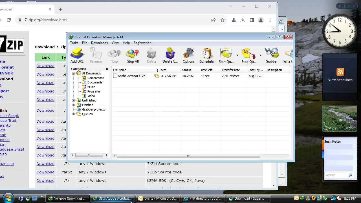The image size is (361, 203).
Task: Click the Add URL toolbar icon
Action: point(77,56)
